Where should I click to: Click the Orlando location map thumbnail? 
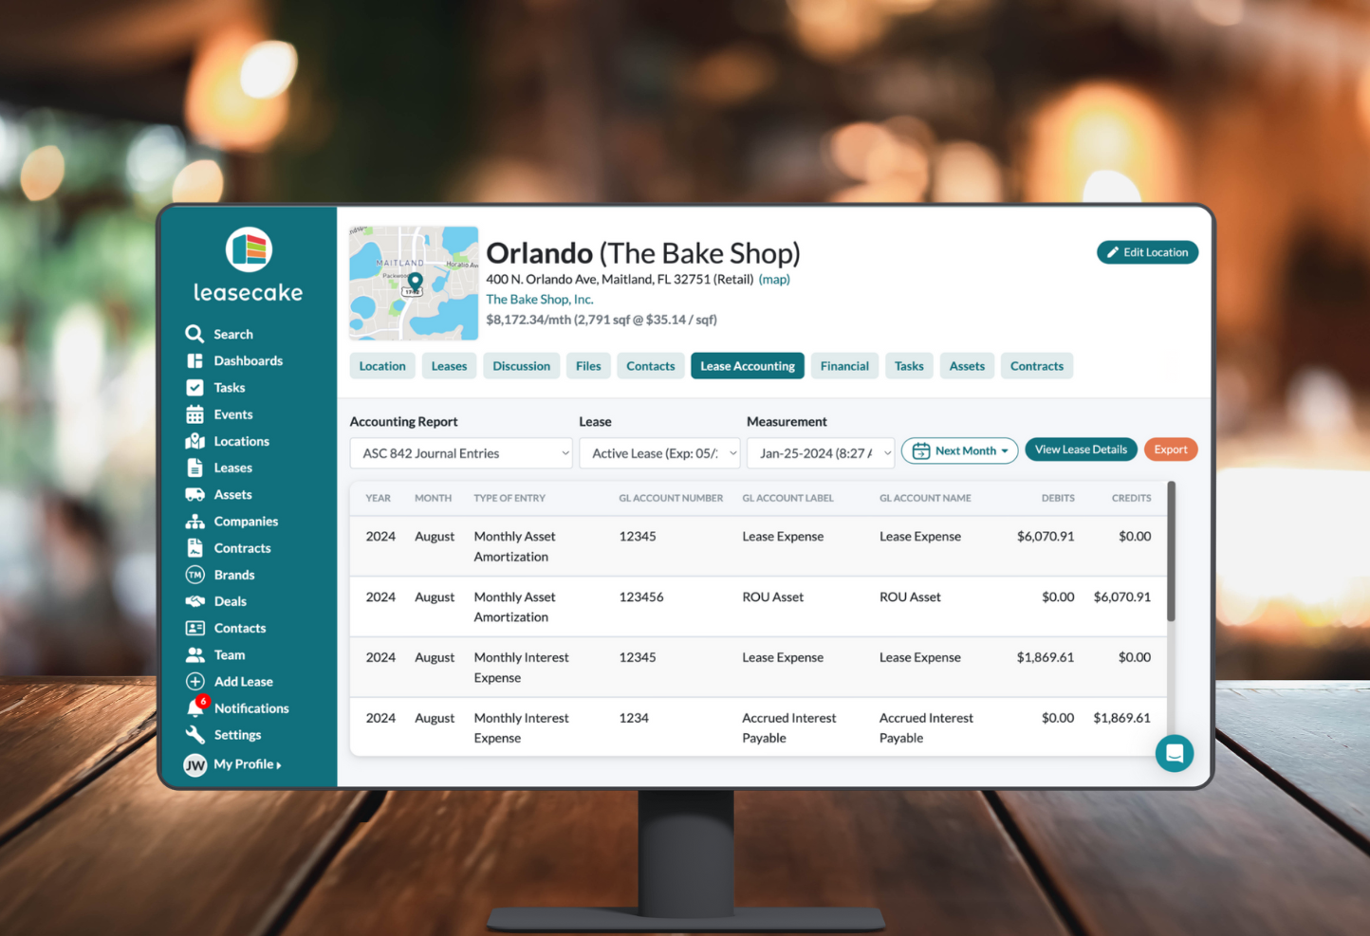pos(414,283)
